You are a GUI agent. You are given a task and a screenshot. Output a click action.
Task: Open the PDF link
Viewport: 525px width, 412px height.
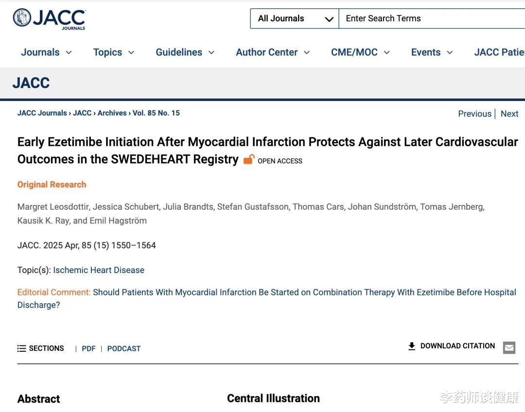tap(89, 349)
